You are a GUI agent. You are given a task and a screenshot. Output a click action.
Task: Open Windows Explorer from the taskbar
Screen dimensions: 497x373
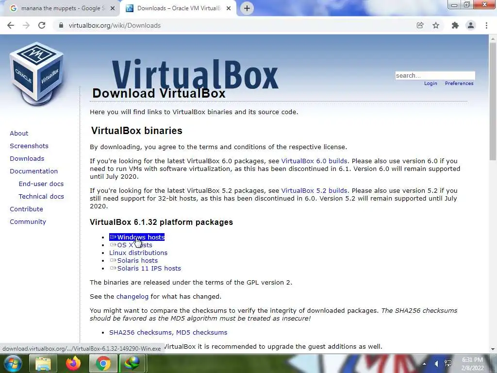43,363
